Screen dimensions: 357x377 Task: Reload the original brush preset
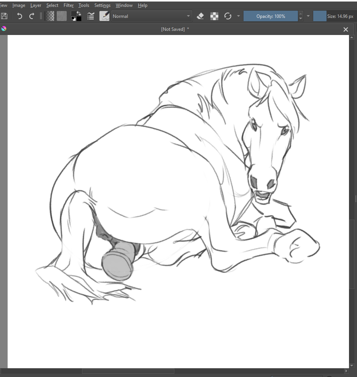(228, 16)
